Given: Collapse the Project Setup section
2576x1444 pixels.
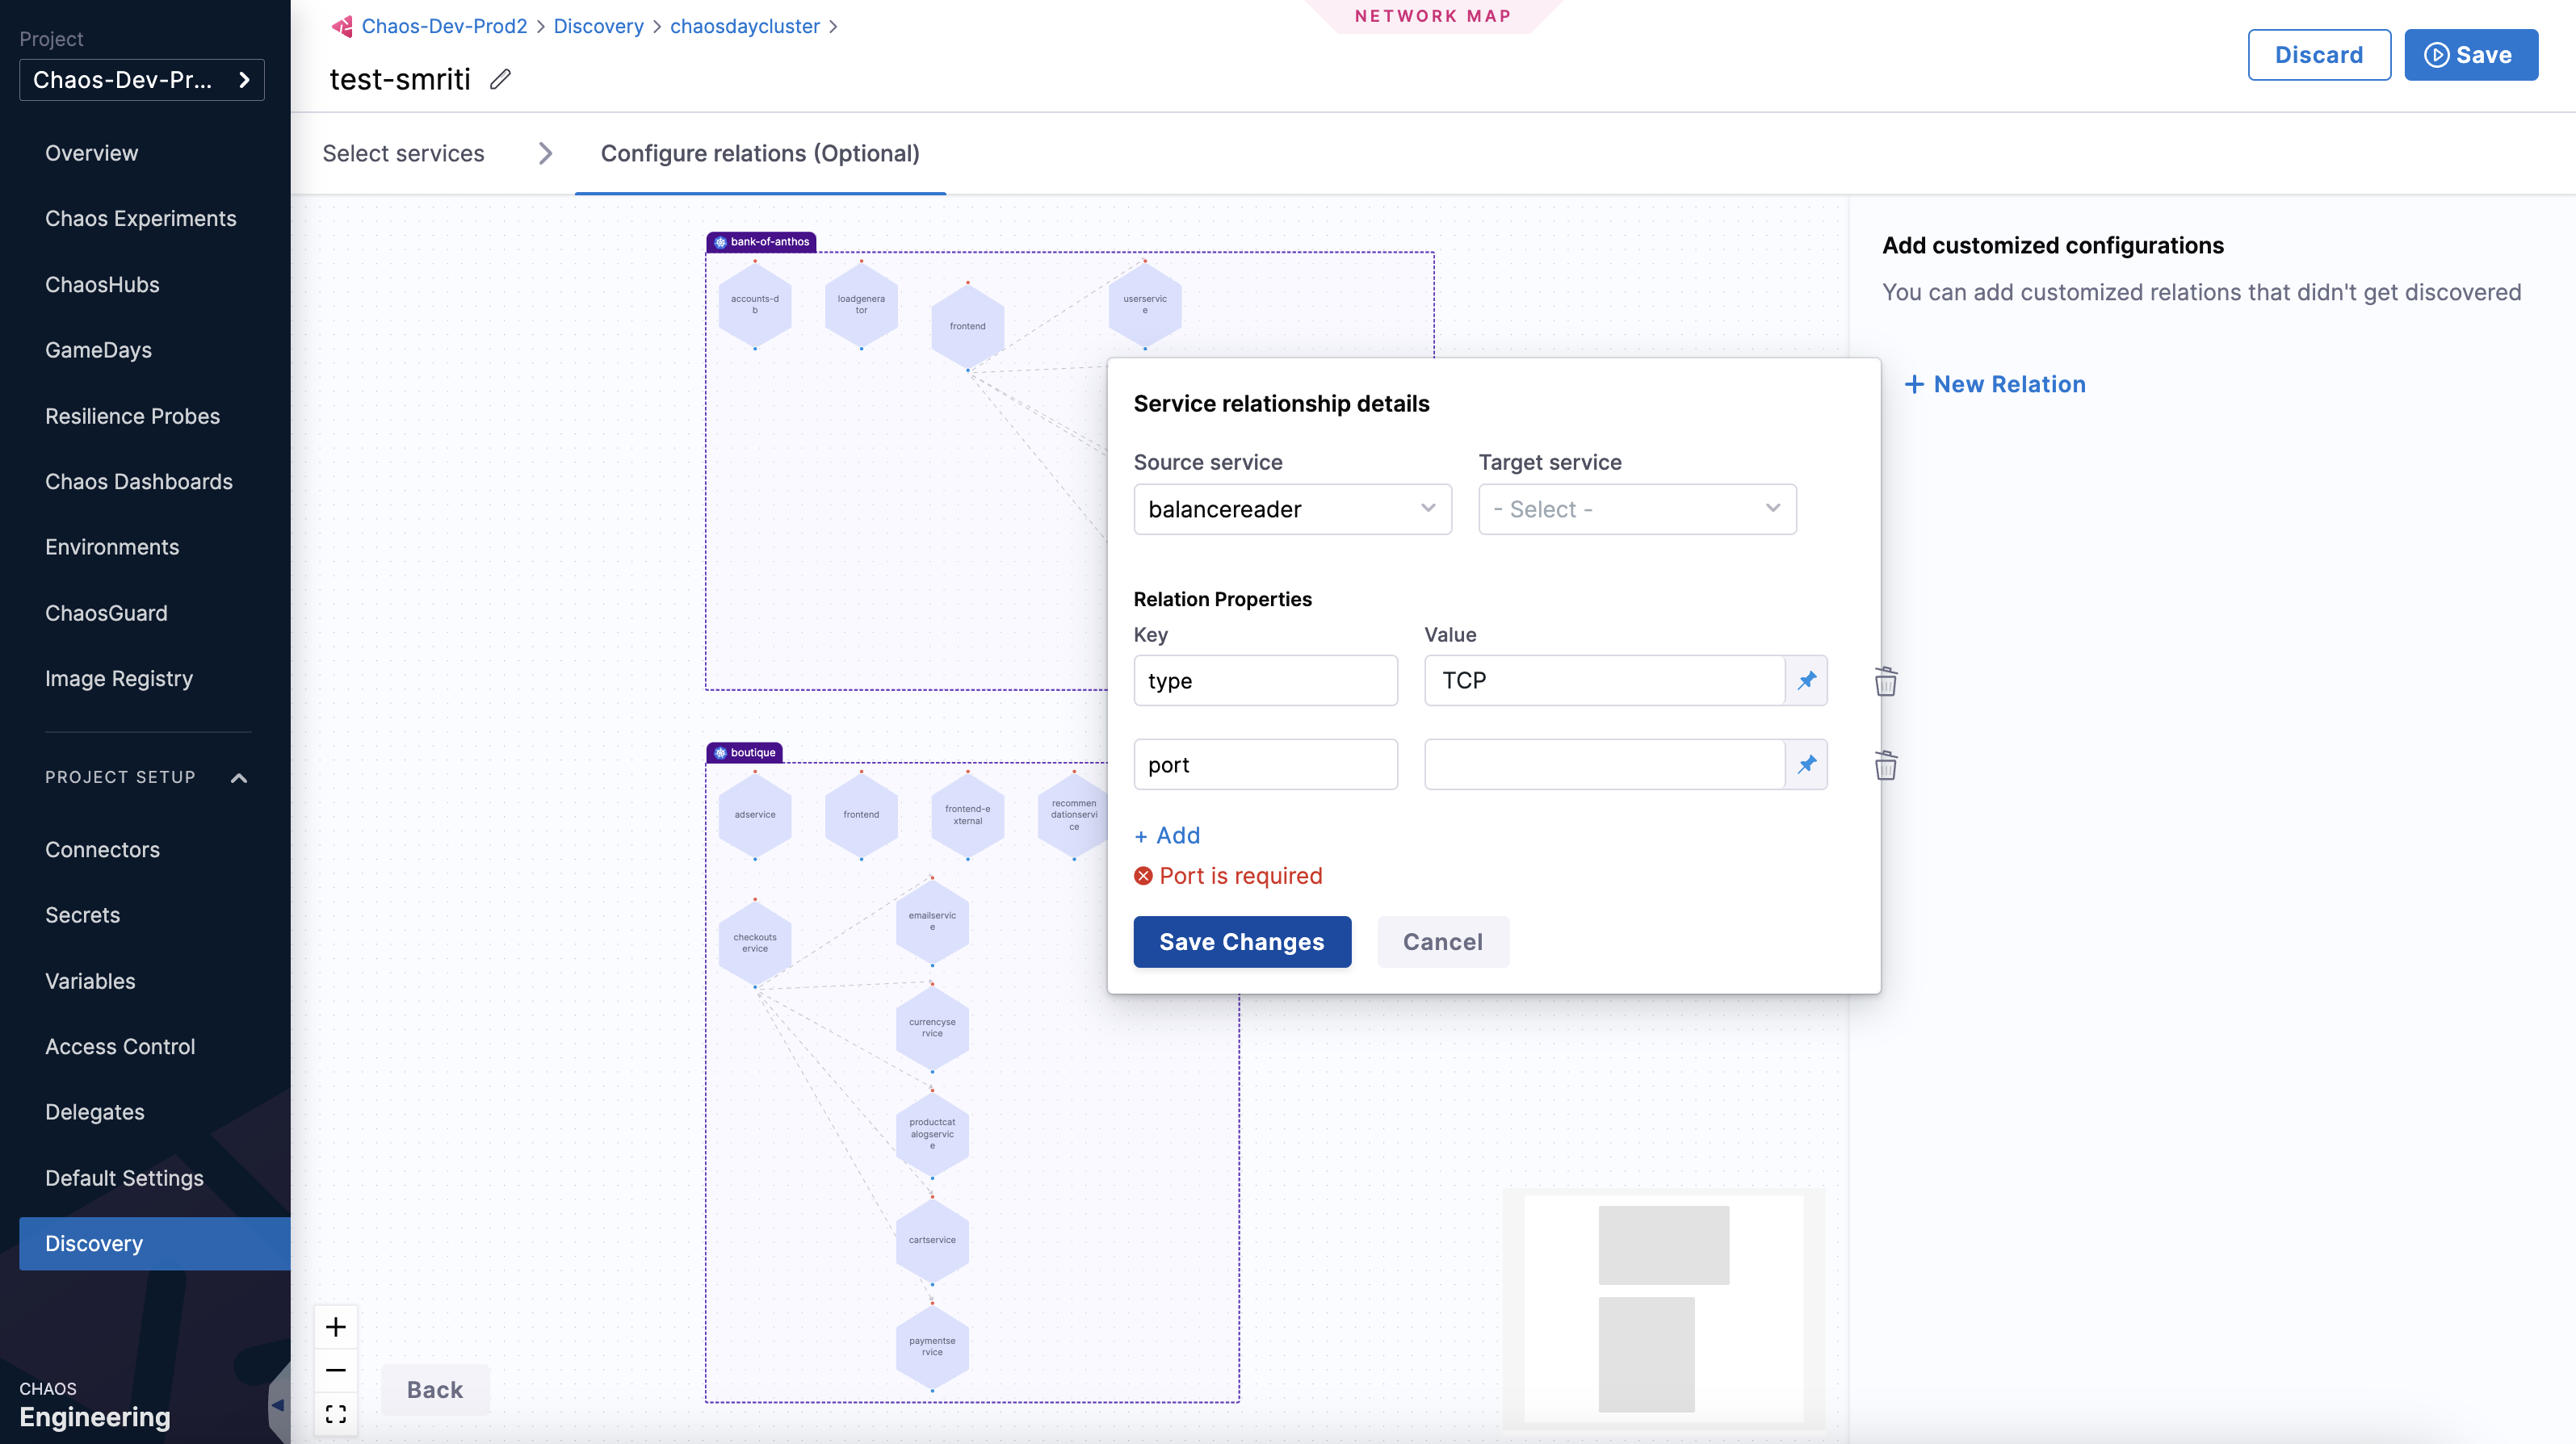Looking at the screenshot, I should [239, 777].
